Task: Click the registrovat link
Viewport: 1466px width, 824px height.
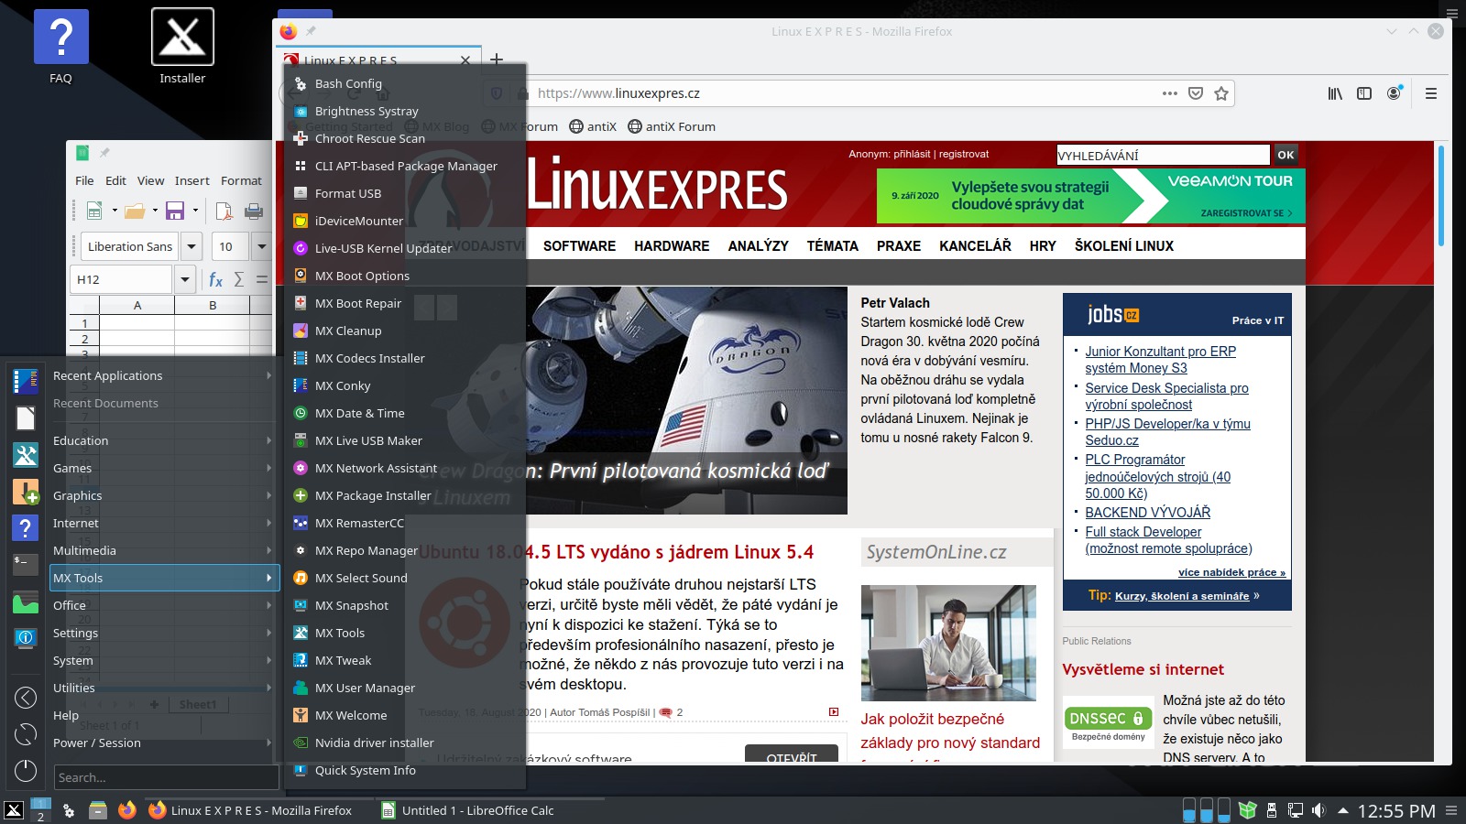Action: (x=964, y=154)
